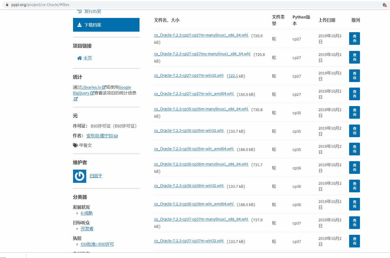Click the 归因于 maintainer link
The image size is (390, 258).
tap(96, 176)
